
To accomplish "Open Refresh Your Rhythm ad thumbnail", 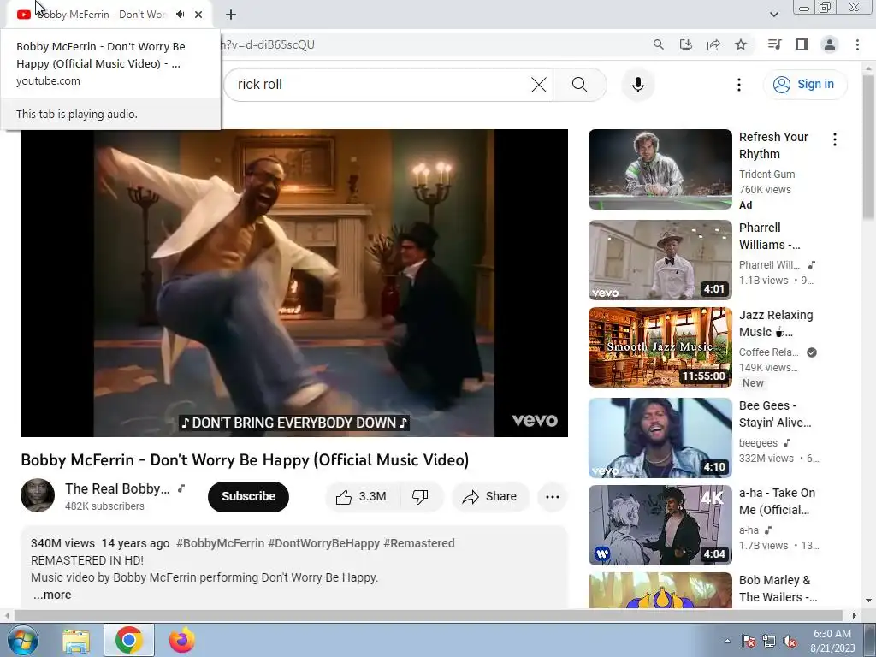I will [660, 169].
